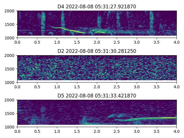Click the 2.0 x-axis tick under D4 plot
The image size is (184, 138).
tap(97, 42)
